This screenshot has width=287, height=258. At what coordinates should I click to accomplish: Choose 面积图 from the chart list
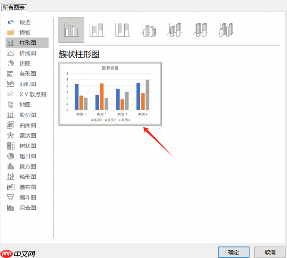click(x=28, y=84)
